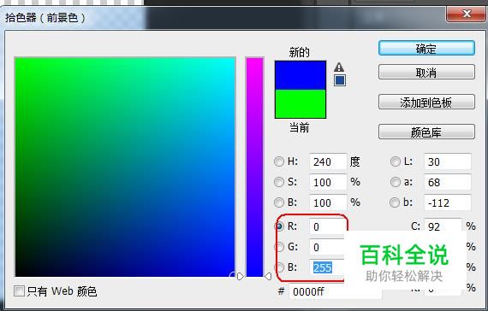Select the Lab b radio button
This screenshot has width=488, height=311.
395,202
